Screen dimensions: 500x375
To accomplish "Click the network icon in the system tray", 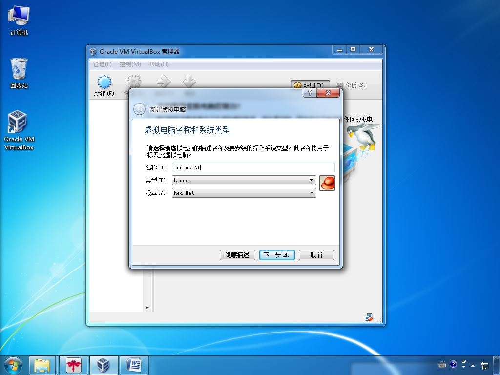I will [485, 365].
